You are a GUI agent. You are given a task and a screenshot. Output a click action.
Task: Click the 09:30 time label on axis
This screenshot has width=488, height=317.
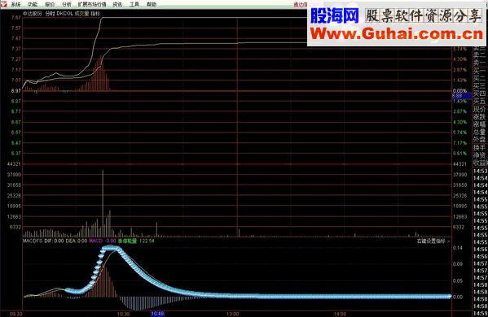[x=15, y=314]
